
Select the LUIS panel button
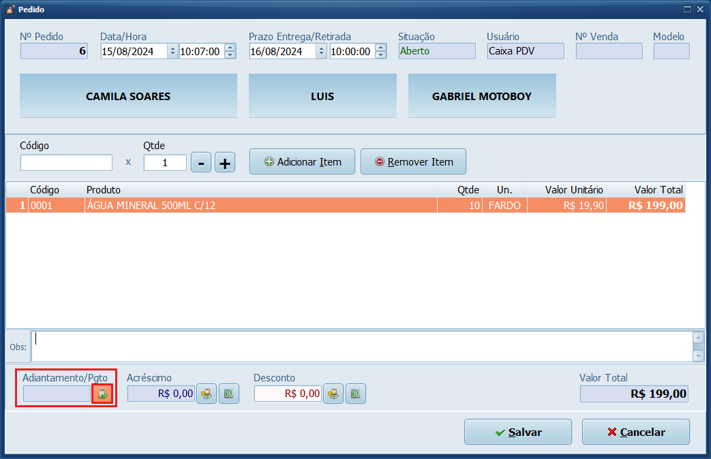click(x=322, y=96)
